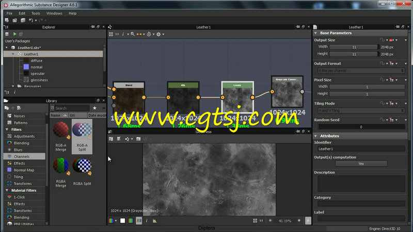Click the info 'i' icon below Explorer tree
Screen dimensions: 413x232
click(x=14, y=92)
